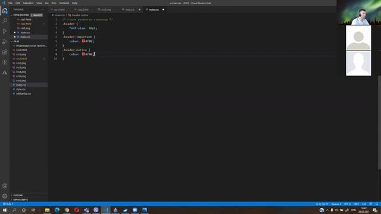The width and height of the screenshot is (381, 214).
Task: Open the Run menu
Action: tap(54, 3)
